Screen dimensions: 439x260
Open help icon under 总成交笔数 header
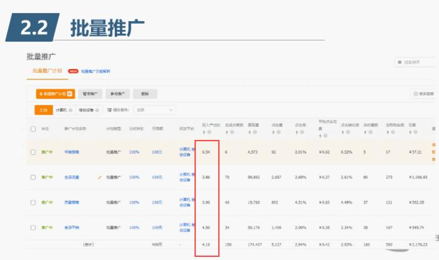click(232, 132)
